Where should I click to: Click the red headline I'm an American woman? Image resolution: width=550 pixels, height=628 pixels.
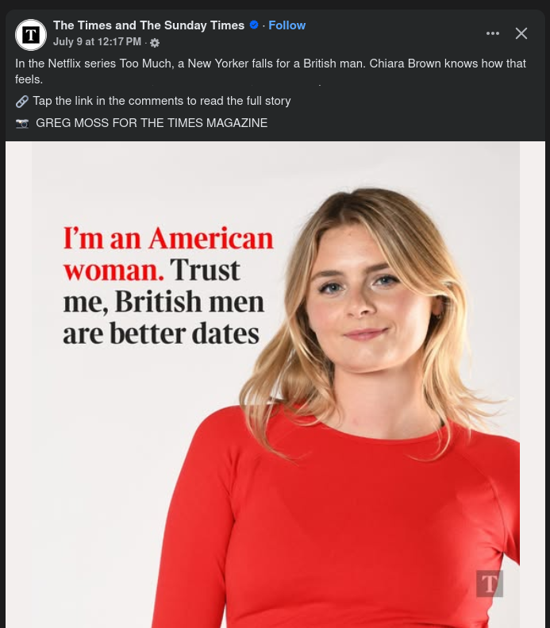167,254
